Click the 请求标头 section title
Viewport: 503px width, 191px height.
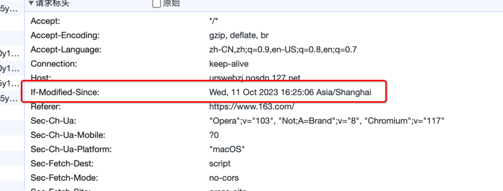coord(52,3)
